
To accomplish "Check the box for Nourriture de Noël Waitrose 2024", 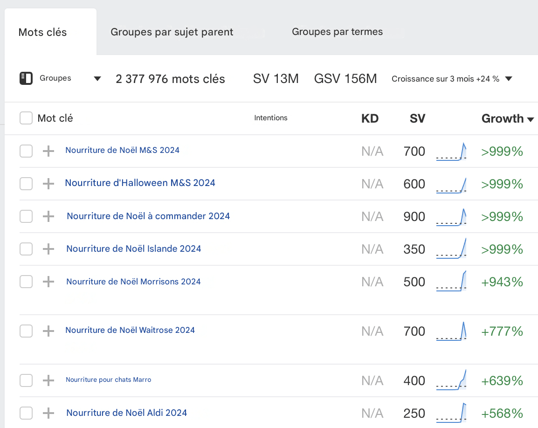I will pyautogui.click(x=26, y=331).
